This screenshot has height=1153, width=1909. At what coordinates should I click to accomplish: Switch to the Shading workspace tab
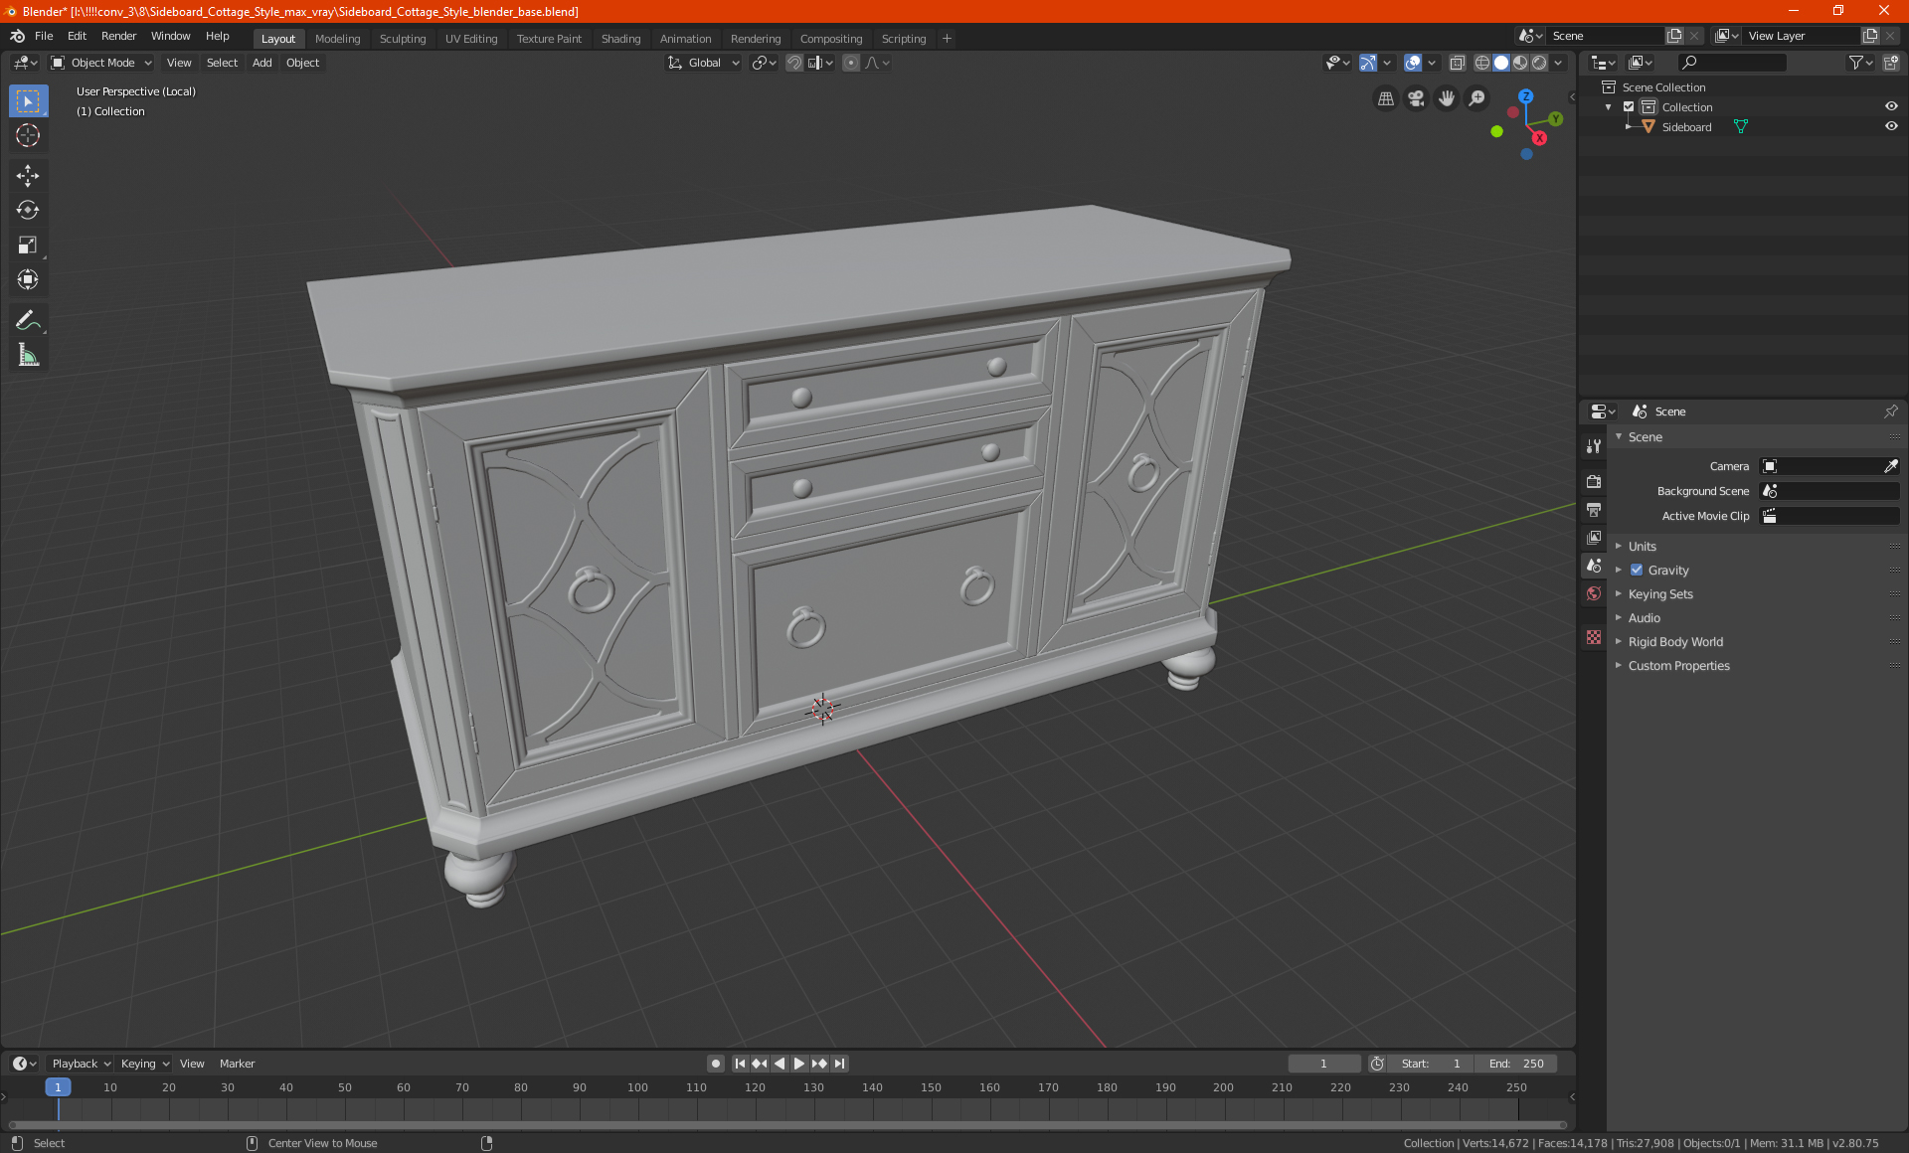pyautogui.click(x=620, y=39)
